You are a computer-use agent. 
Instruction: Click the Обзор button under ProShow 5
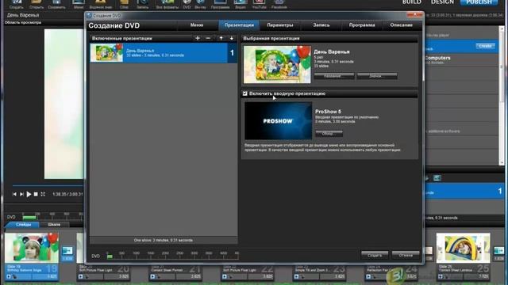(x=329, y=133)
